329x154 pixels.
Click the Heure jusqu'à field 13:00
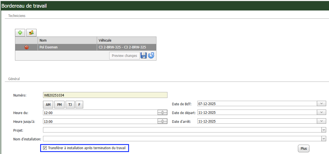coord(100,121)
